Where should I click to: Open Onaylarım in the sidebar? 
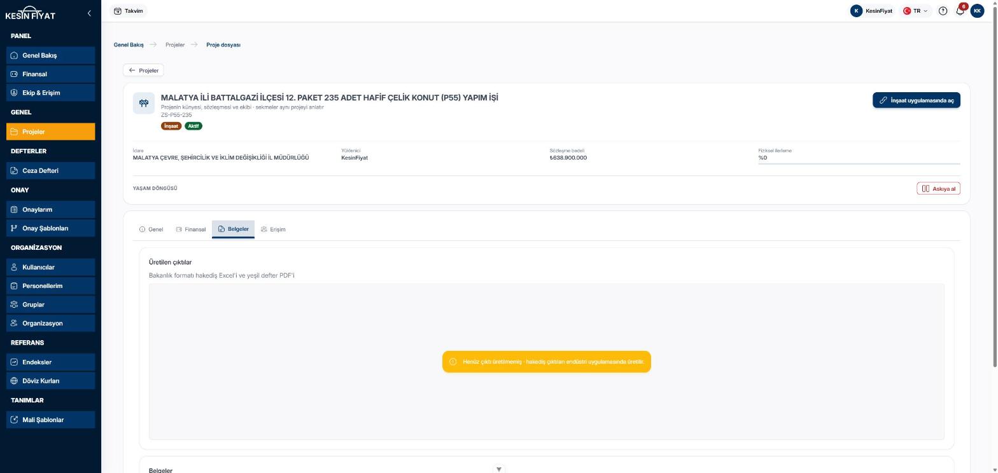[51, 209]
